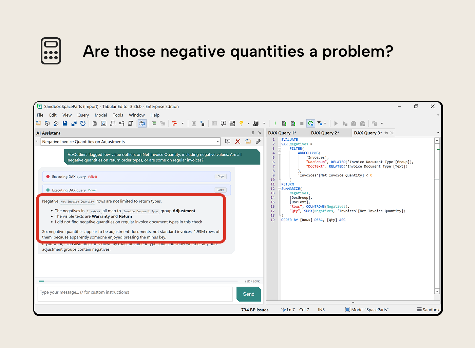Click the folder icon in AI Assistant toolbar
Screen dimensions: 475x348
[248, 141]
